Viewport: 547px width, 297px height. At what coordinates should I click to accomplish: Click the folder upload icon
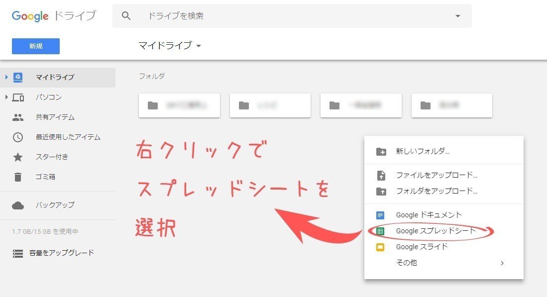point(381,192)
